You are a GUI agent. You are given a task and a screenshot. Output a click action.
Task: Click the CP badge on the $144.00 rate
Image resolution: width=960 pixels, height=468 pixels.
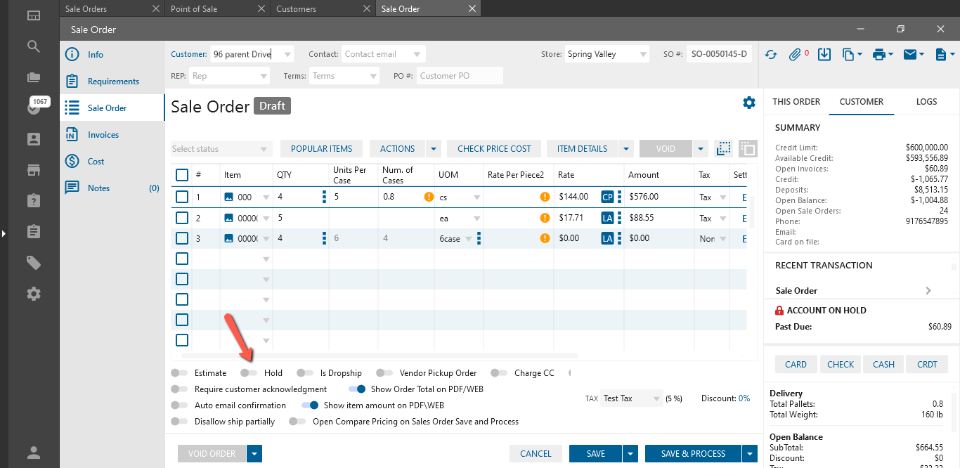(x=607, y=197)
